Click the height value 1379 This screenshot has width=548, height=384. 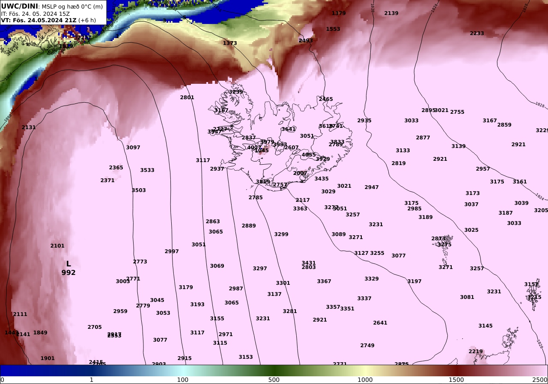tap(339, 13)
